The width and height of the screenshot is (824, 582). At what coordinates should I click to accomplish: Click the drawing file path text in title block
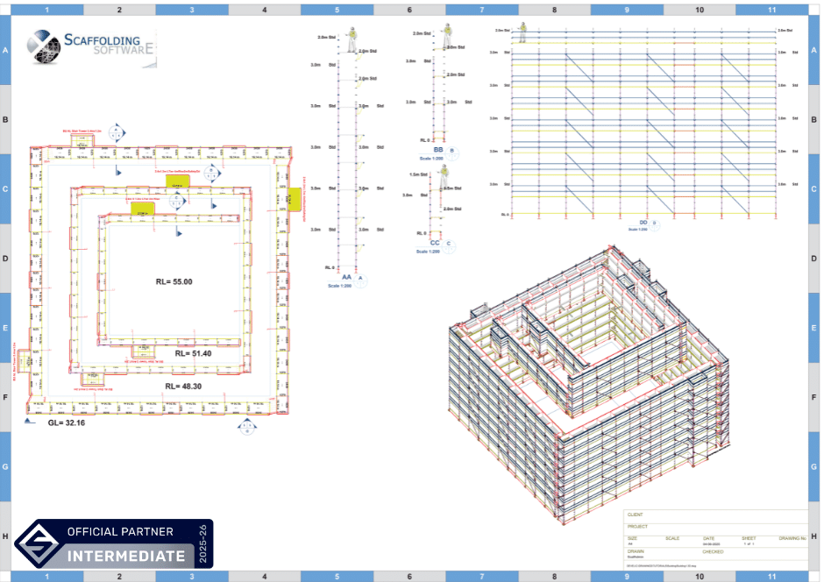661,566
